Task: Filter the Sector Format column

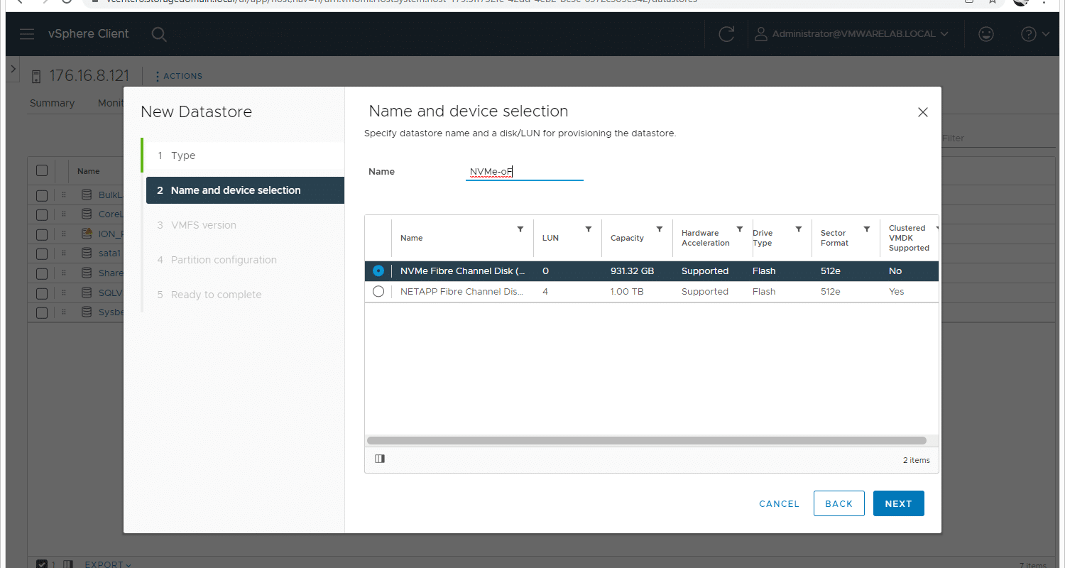Action: [x=867, y=229]
